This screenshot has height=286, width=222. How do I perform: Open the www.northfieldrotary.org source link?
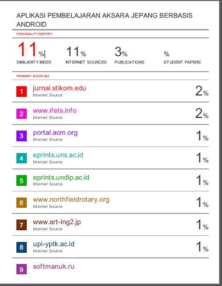(71, 200)
